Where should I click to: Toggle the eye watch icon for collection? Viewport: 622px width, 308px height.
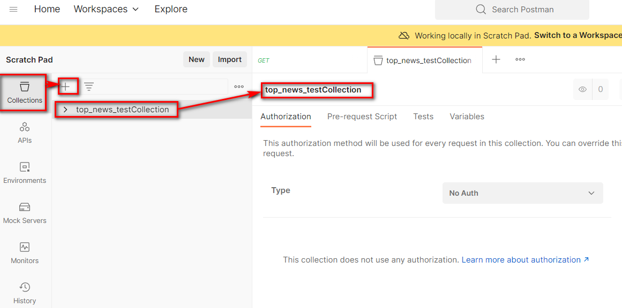tap(582, 89)
